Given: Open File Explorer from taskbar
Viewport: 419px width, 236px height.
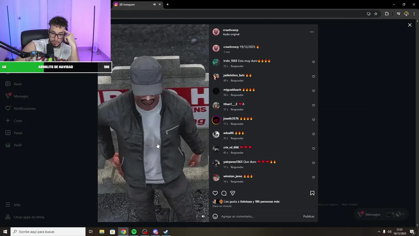Looking at the screenshot, I should click(x=101, y=232).
